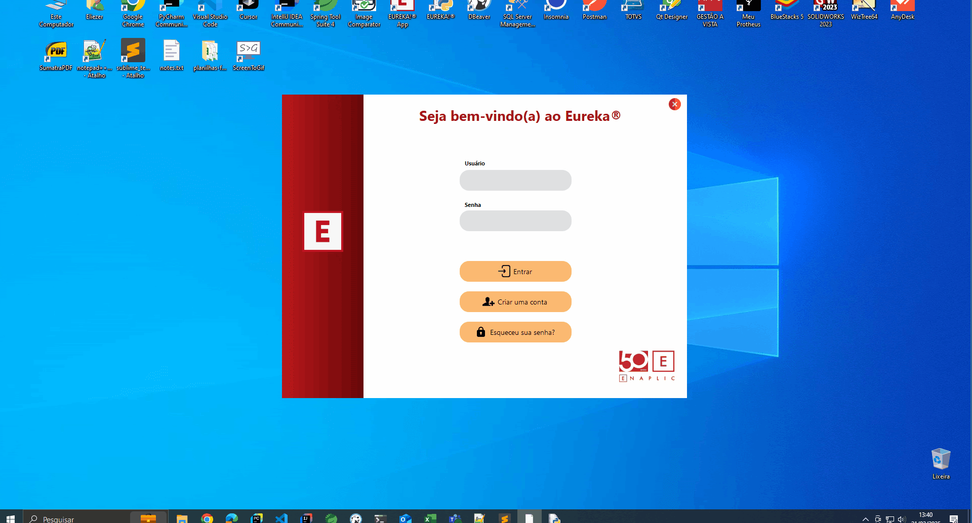Open Microsoft Edge from taskbar
Viewport: 972px width, 523px height.
pyautogui.click(x=231, y=518)
